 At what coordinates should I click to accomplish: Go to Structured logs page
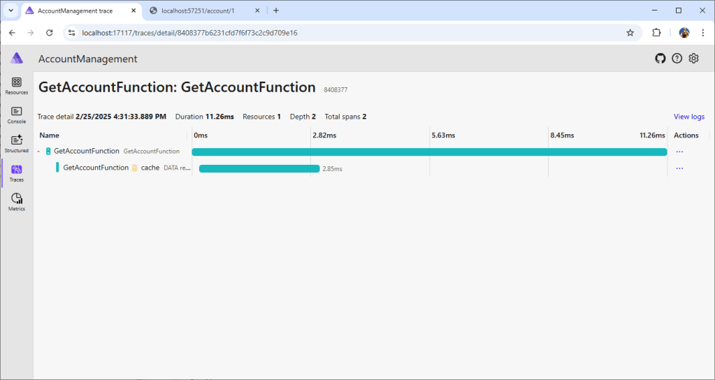pos(17,143)
